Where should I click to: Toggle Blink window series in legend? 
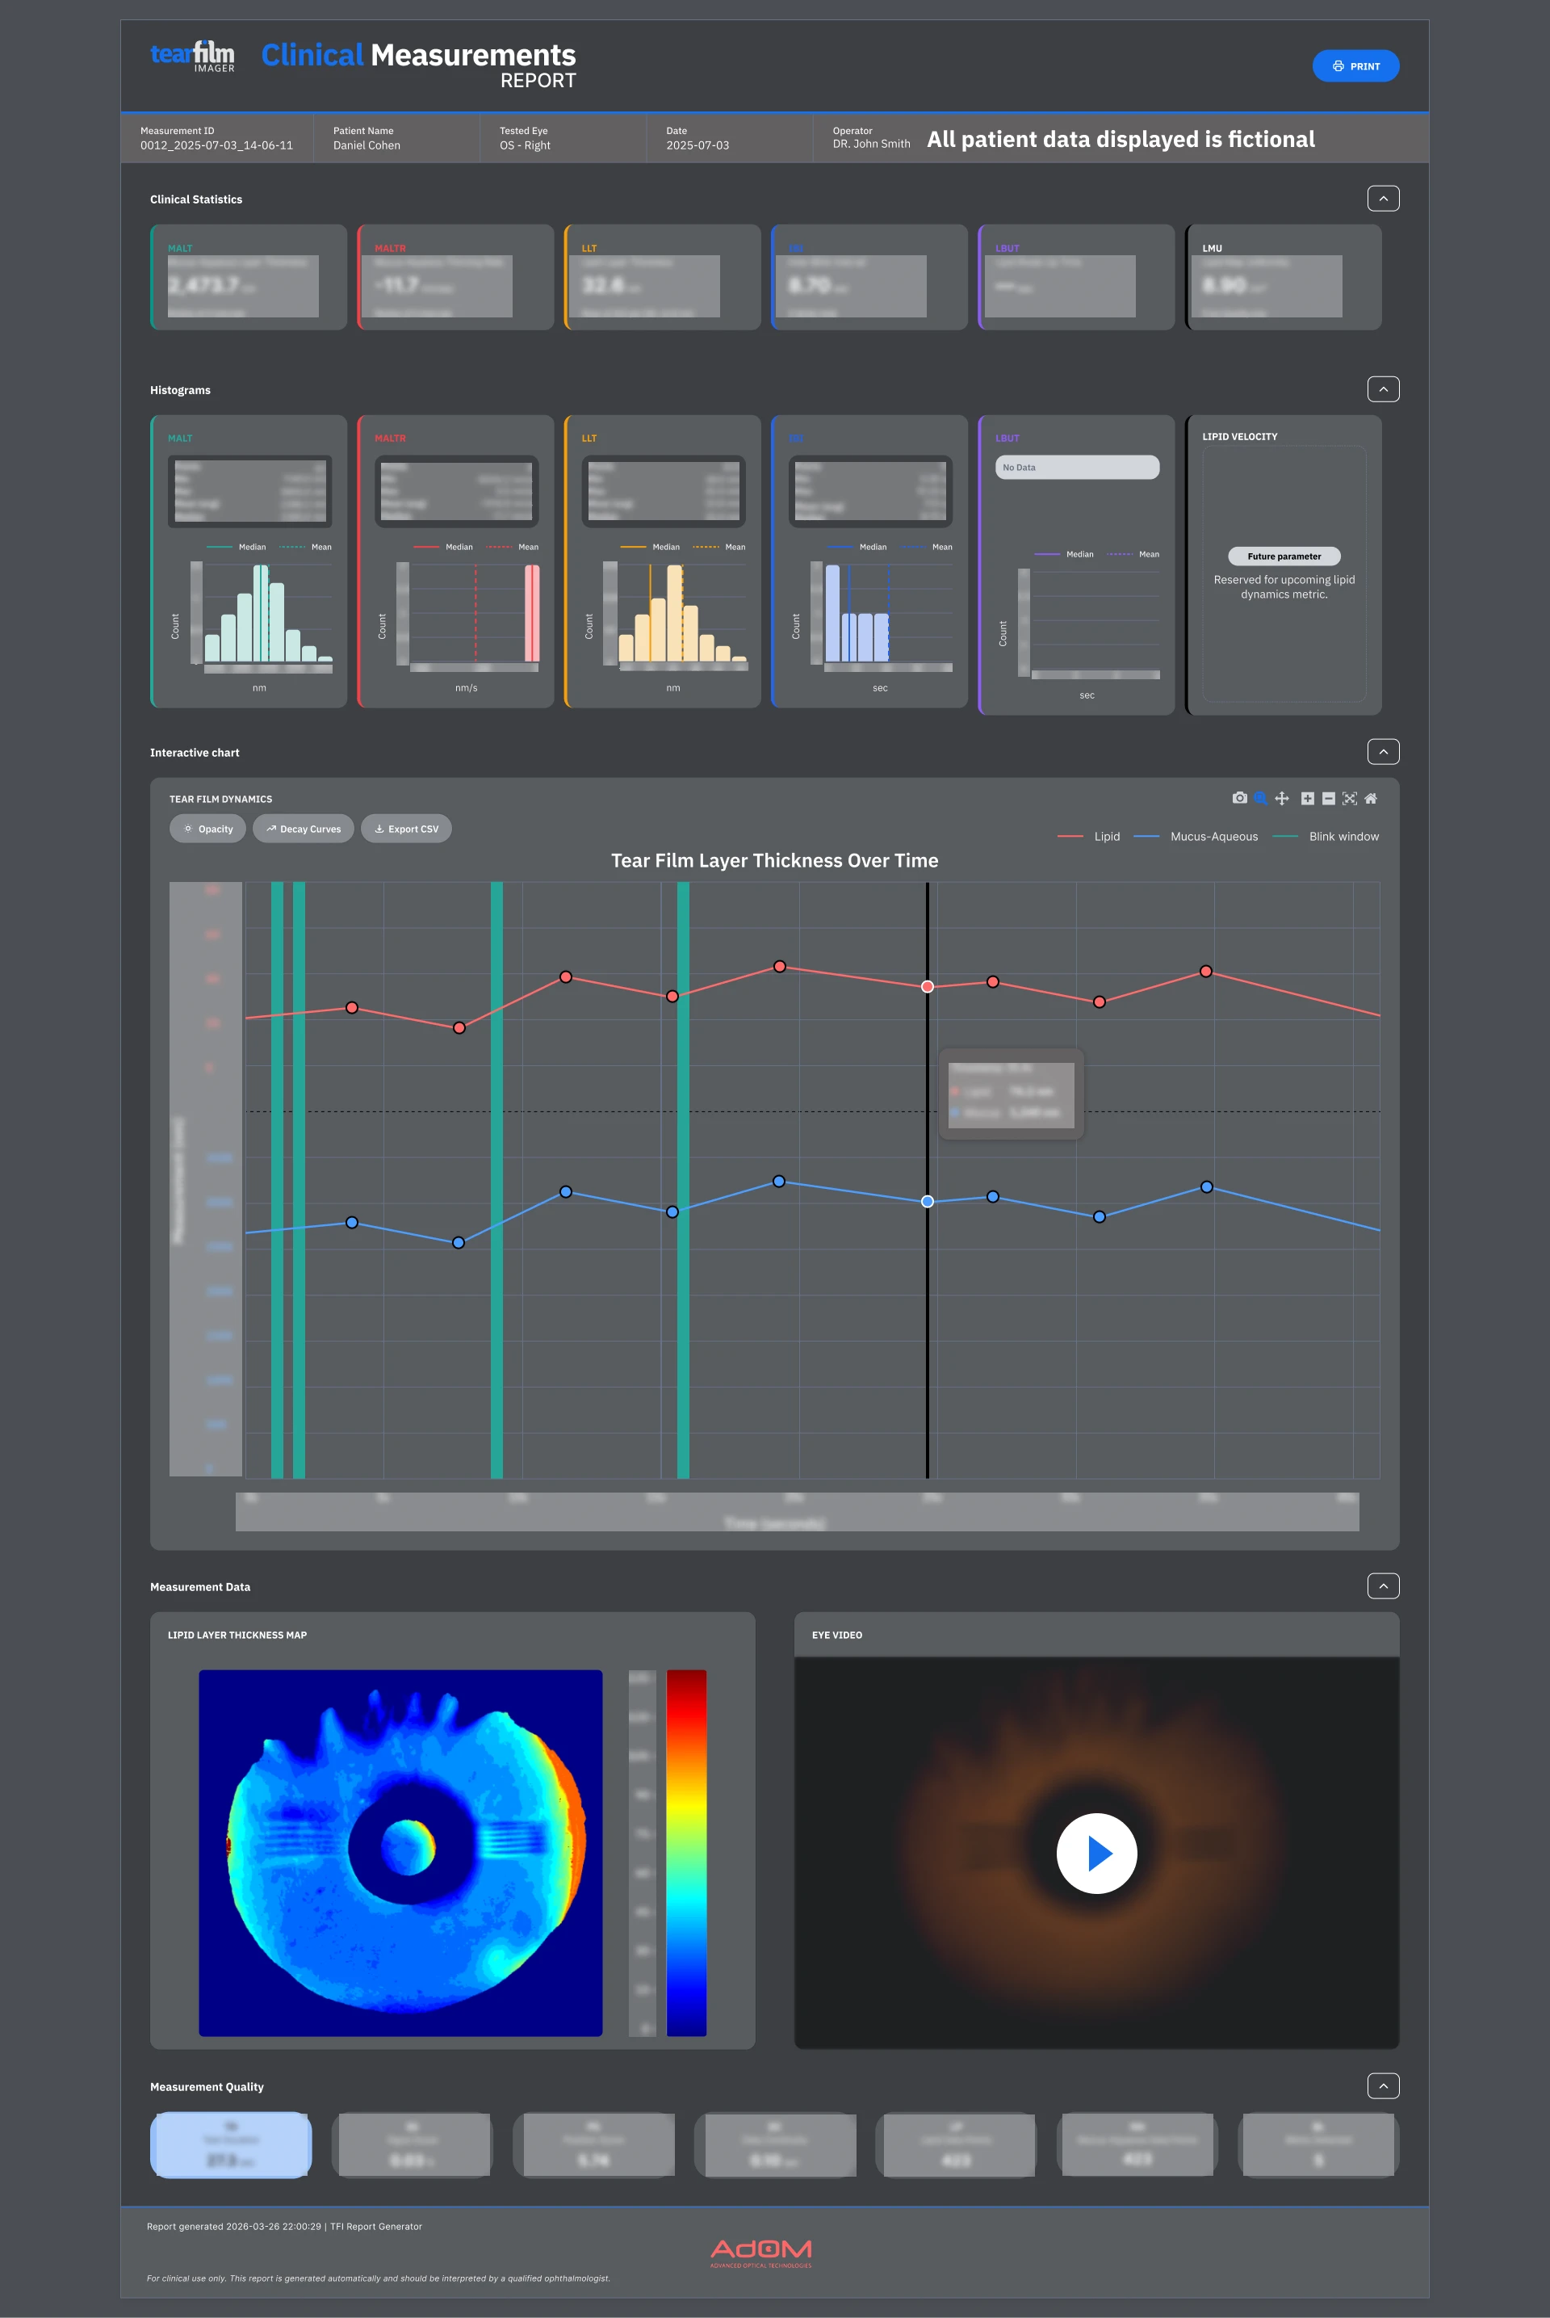(x=1326, y=837)
